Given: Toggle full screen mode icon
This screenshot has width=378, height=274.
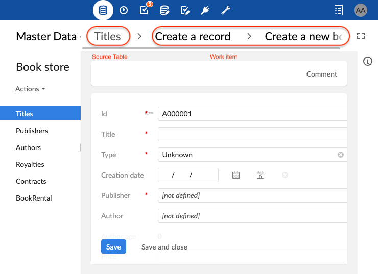Looking at the screenshot, I should point(361,36).
